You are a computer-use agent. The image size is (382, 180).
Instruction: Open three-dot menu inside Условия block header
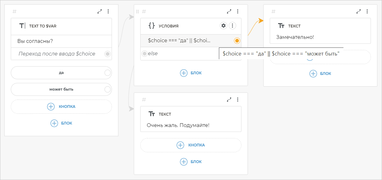tap(233, 26)
